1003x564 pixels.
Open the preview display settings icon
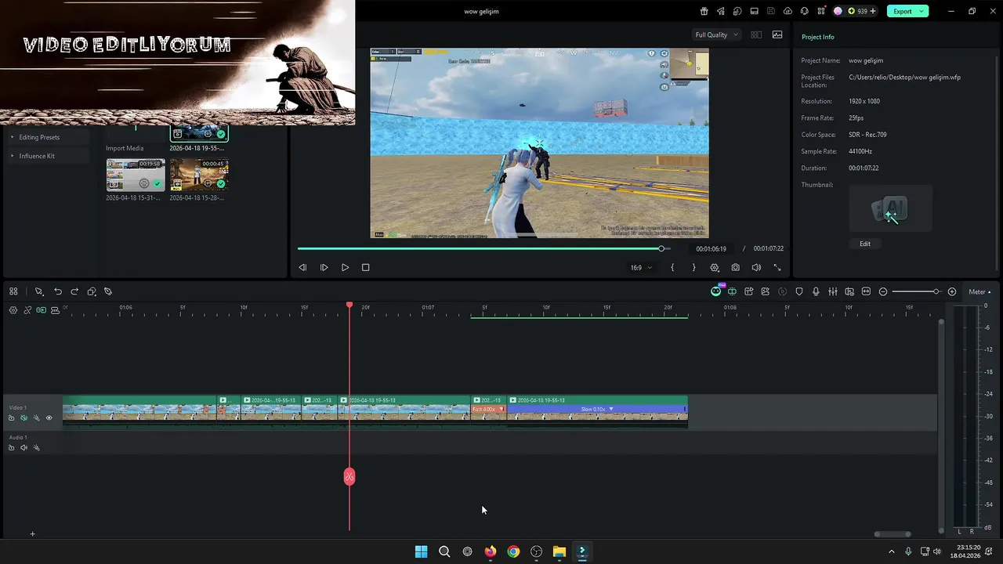point(715,267)
